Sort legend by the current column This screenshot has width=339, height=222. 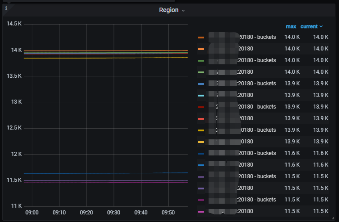tap(309, 26)
